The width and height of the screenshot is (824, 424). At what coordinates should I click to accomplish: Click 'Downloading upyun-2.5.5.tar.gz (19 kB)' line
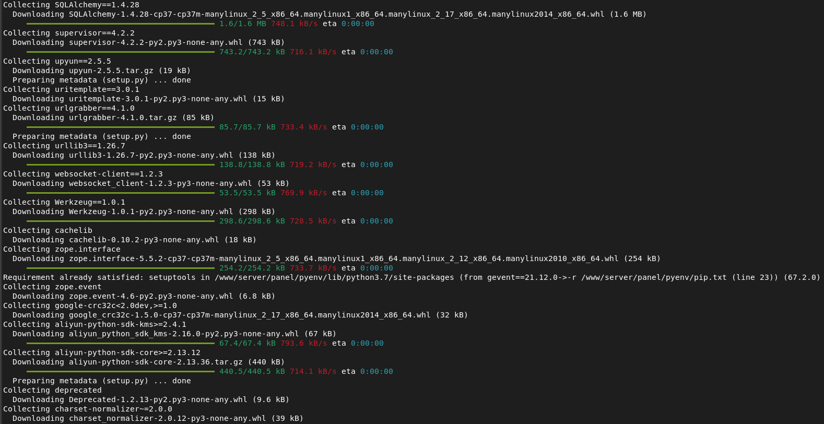[x=102, y=70]
